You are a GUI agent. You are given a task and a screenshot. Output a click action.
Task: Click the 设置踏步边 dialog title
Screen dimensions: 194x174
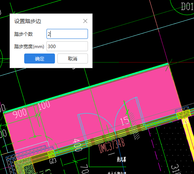28,21
